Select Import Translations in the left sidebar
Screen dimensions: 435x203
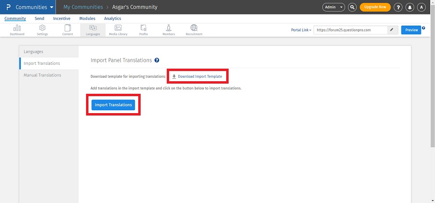point(49,63)
